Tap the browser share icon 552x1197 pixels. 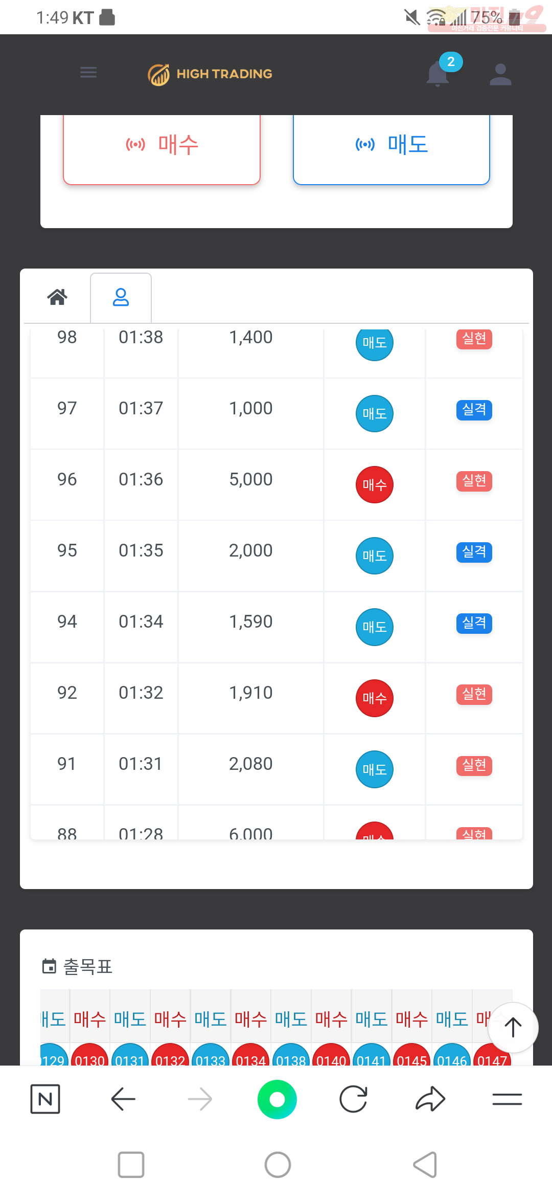tap(430, 1099)
